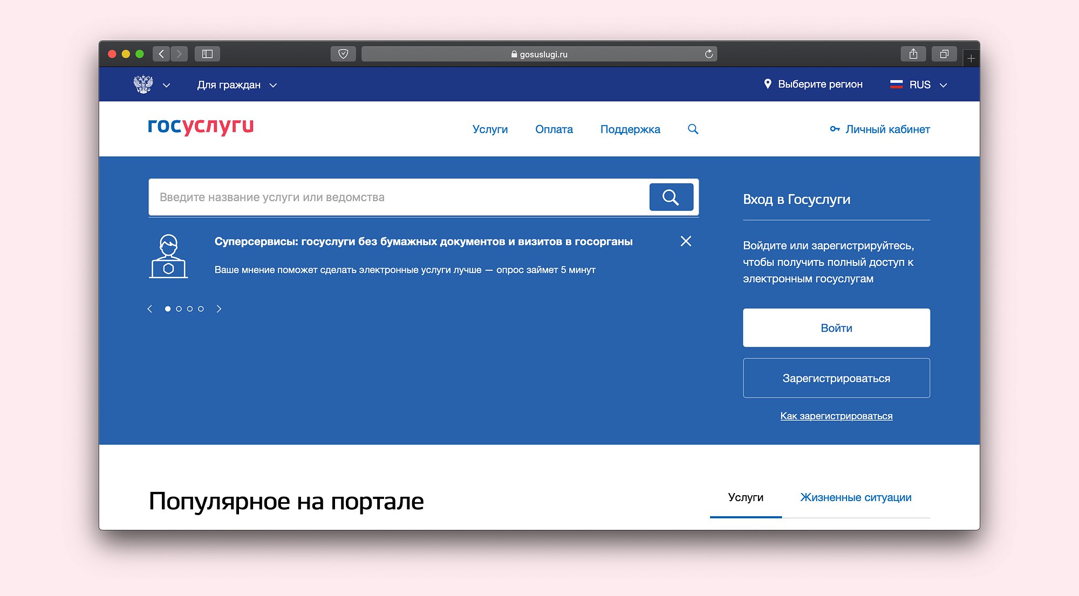Open the Safari share button

click(x=913, y=54)
